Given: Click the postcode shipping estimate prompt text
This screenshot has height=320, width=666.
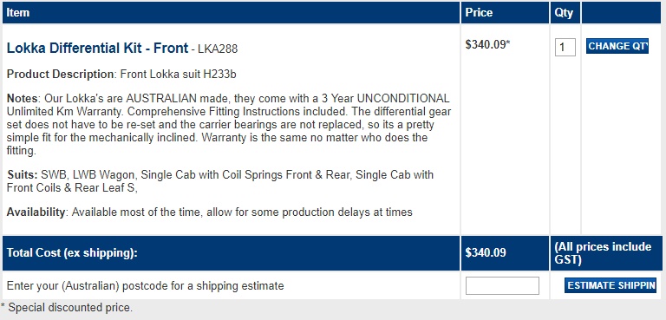Looking at the screenshot, I should 146,285.
